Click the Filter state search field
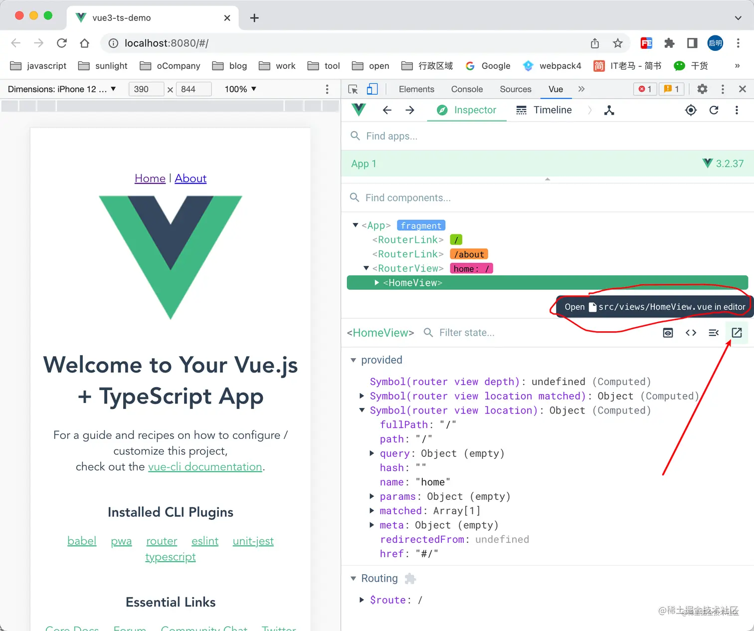 [x=539, y=333]
